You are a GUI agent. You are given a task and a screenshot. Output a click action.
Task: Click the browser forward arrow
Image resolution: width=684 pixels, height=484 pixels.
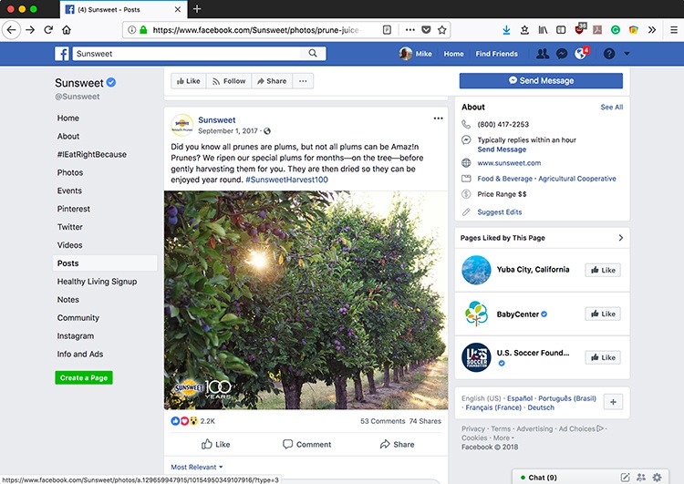click(x=30, y=30)
